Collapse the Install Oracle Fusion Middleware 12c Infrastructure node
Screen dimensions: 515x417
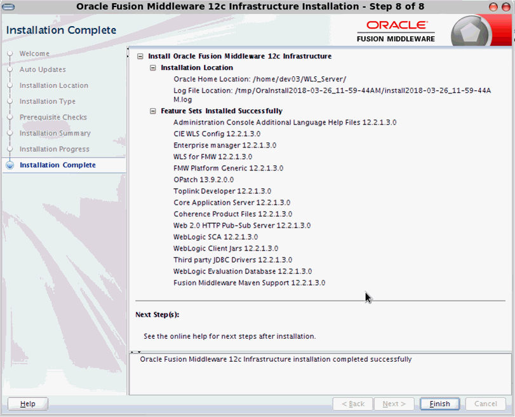point(140,56)
